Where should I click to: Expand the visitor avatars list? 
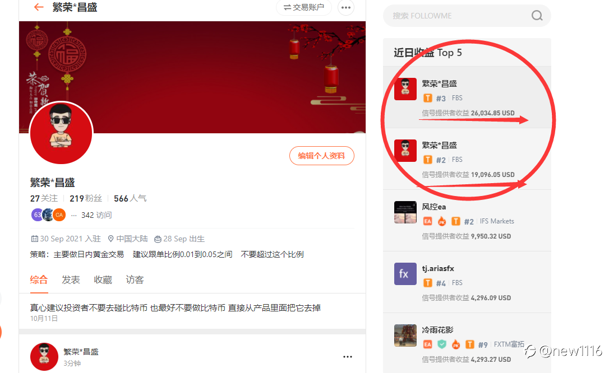click(74, 215)
